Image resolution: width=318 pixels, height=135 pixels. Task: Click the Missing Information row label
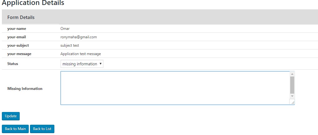pos(25,89)
